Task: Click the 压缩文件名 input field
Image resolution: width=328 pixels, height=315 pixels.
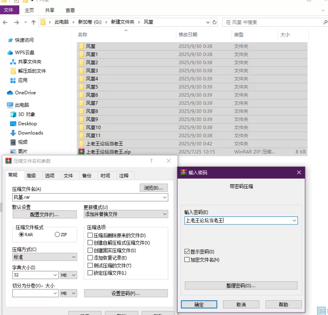Action: pos(87,198)
